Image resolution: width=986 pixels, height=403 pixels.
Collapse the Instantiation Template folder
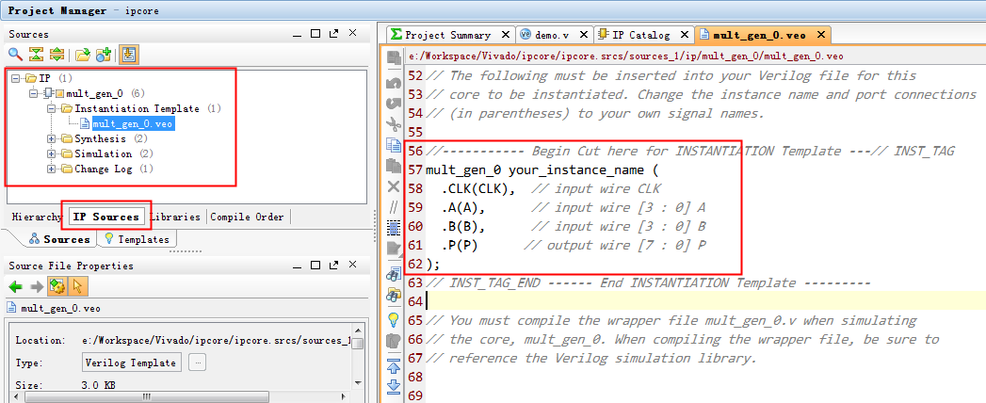[52, 109]
